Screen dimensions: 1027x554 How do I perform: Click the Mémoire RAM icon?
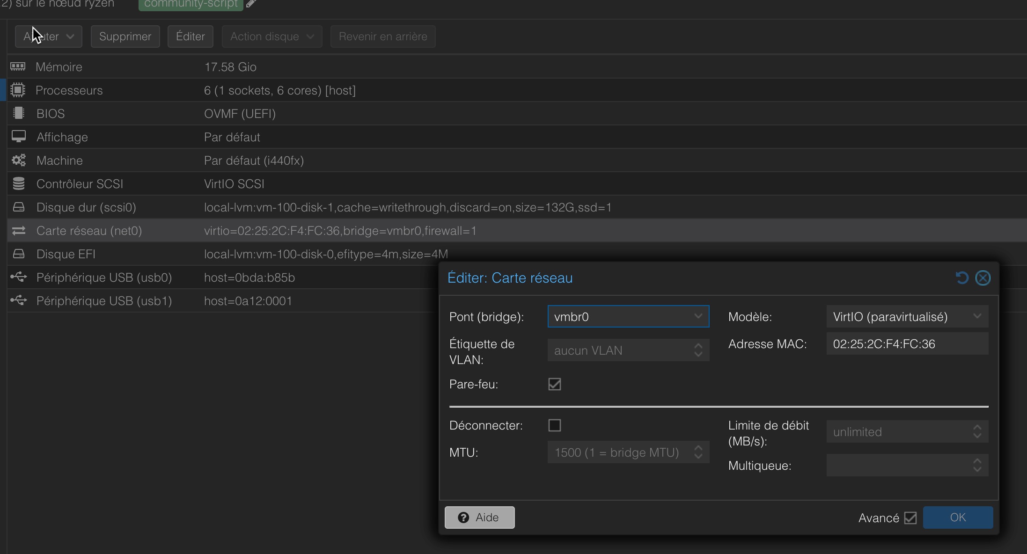18,66
